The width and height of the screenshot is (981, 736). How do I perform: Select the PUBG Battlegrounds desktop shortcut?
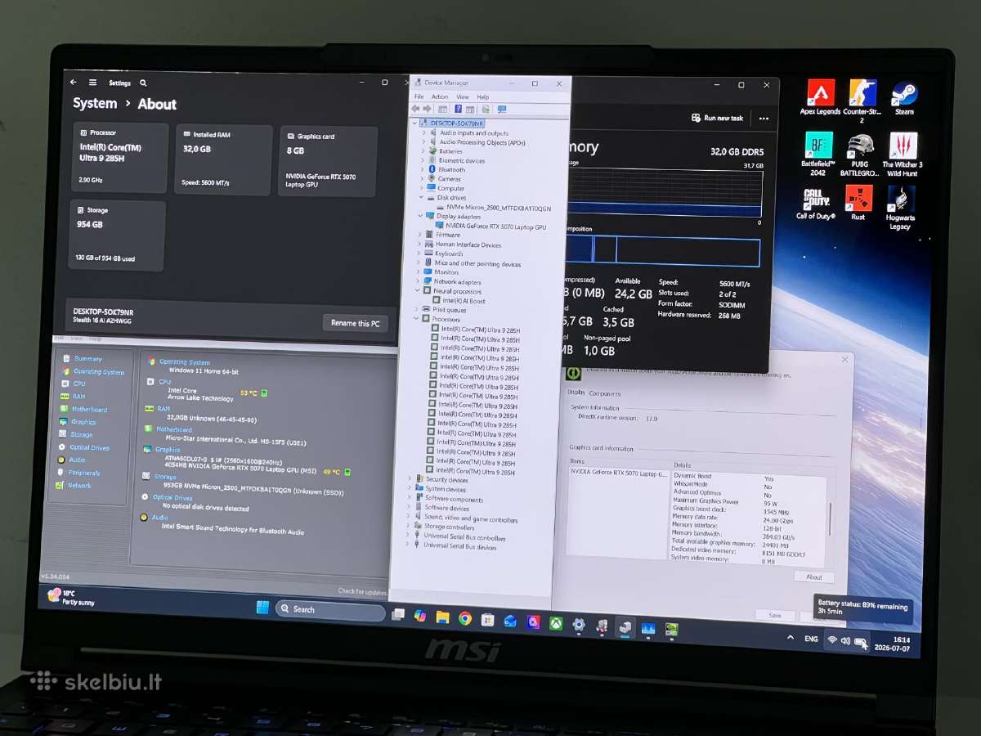pos(860,155)
